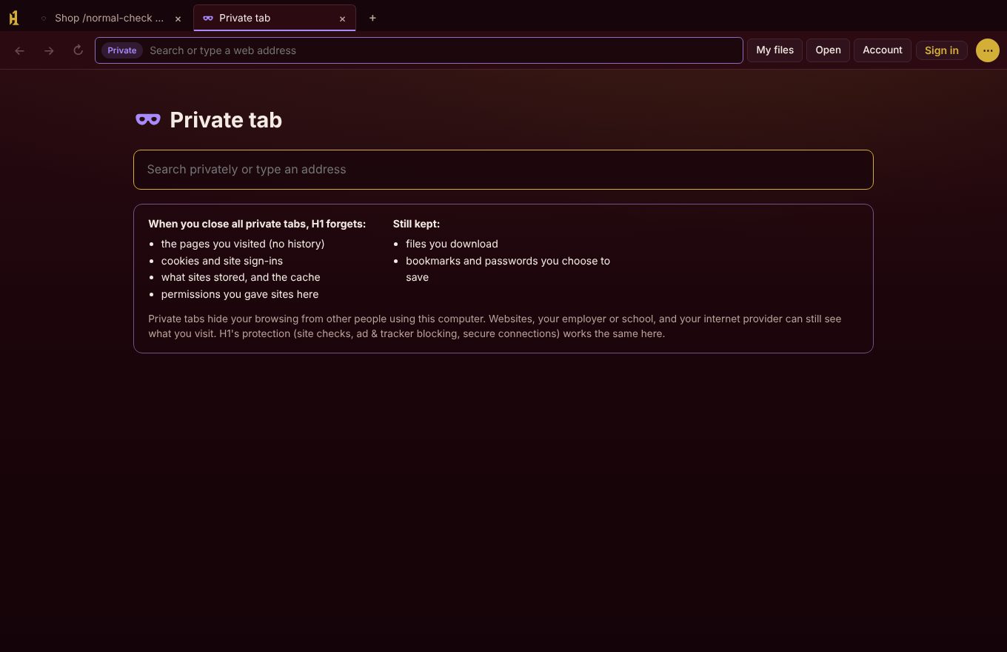Click 'files you download' bullet
This screenshot has height=652, width=1007.
tap(452, 244)
